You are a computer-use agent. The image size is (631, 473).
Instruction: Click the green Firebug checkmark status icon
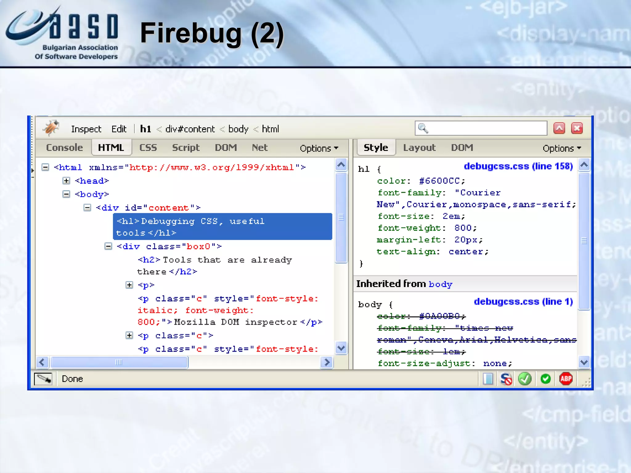(525, 379)
